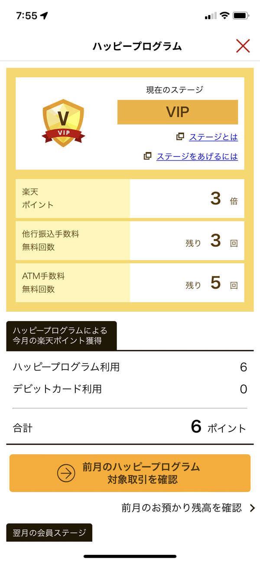Screen dimensions: 260x563
Task: Tap the battery icon in status bar
Action: click(240, 16)
